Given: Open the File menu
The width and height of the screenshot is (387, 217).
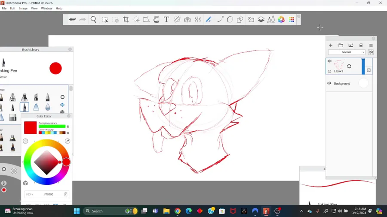Looking at the screenshot, I should coord(4,9).
